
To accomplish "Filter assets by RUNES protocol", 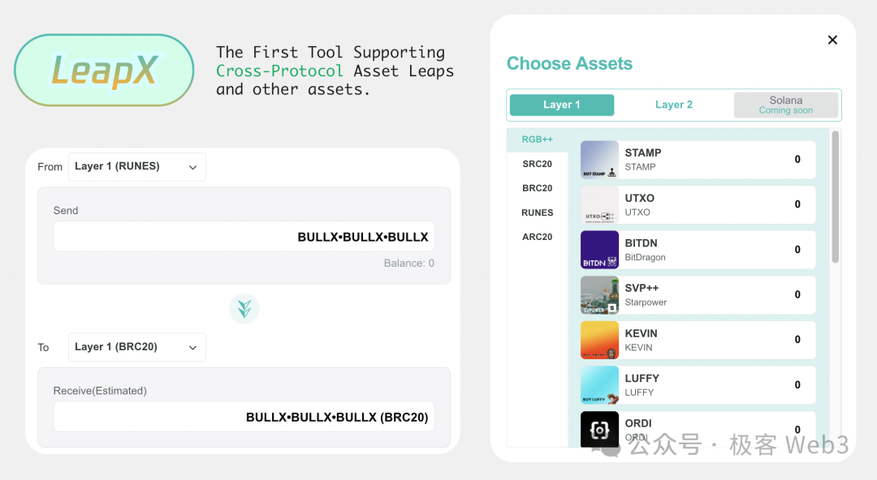I will [537, 212].
